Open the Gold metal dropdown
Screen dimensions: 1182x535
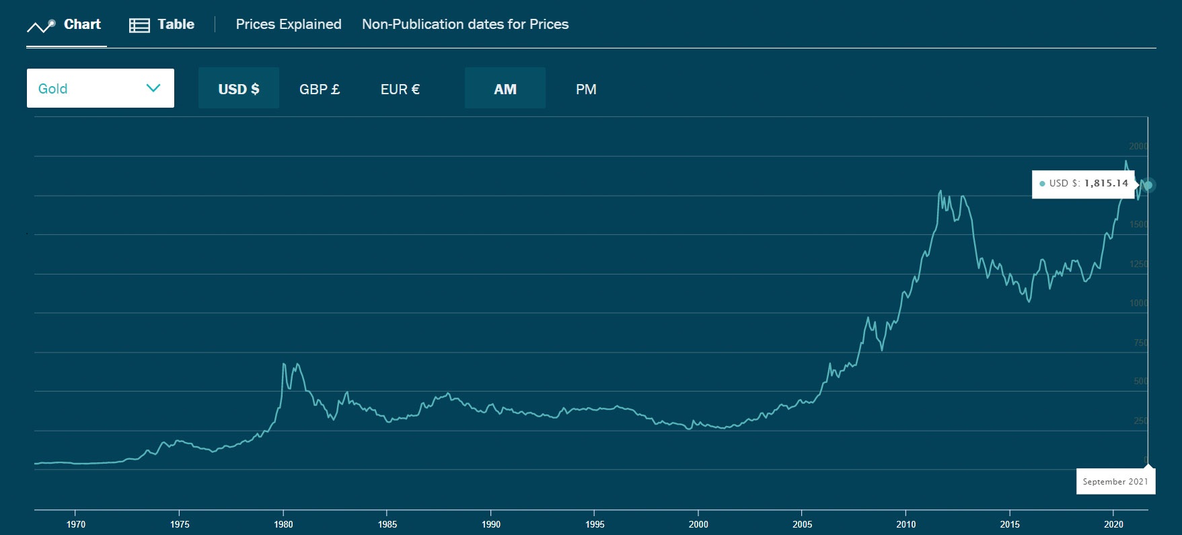[100, 88]
